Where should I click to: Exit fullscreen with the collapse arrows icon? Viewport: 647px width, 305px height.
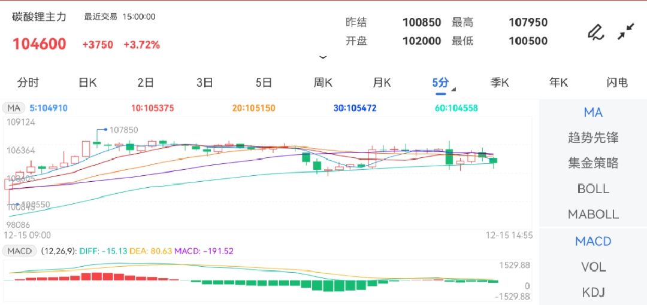[x=626, y=32]
